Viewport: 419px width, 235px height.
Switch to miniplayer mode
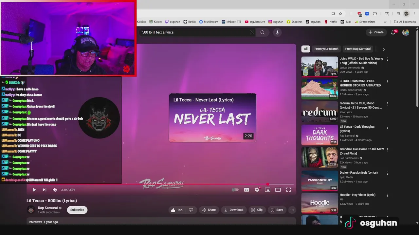pos(267,190)
